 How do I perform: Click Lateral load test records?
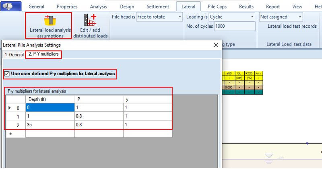(292, 26)
